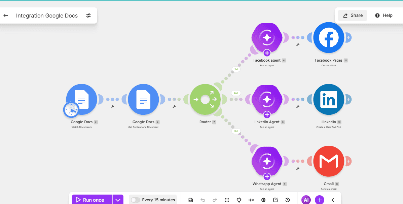Screen dimensions: 403x204
Task: Click the Facebook agent name label
Action: click(x=267, y=60)
